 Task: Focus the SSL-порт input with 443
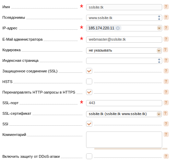124,103
